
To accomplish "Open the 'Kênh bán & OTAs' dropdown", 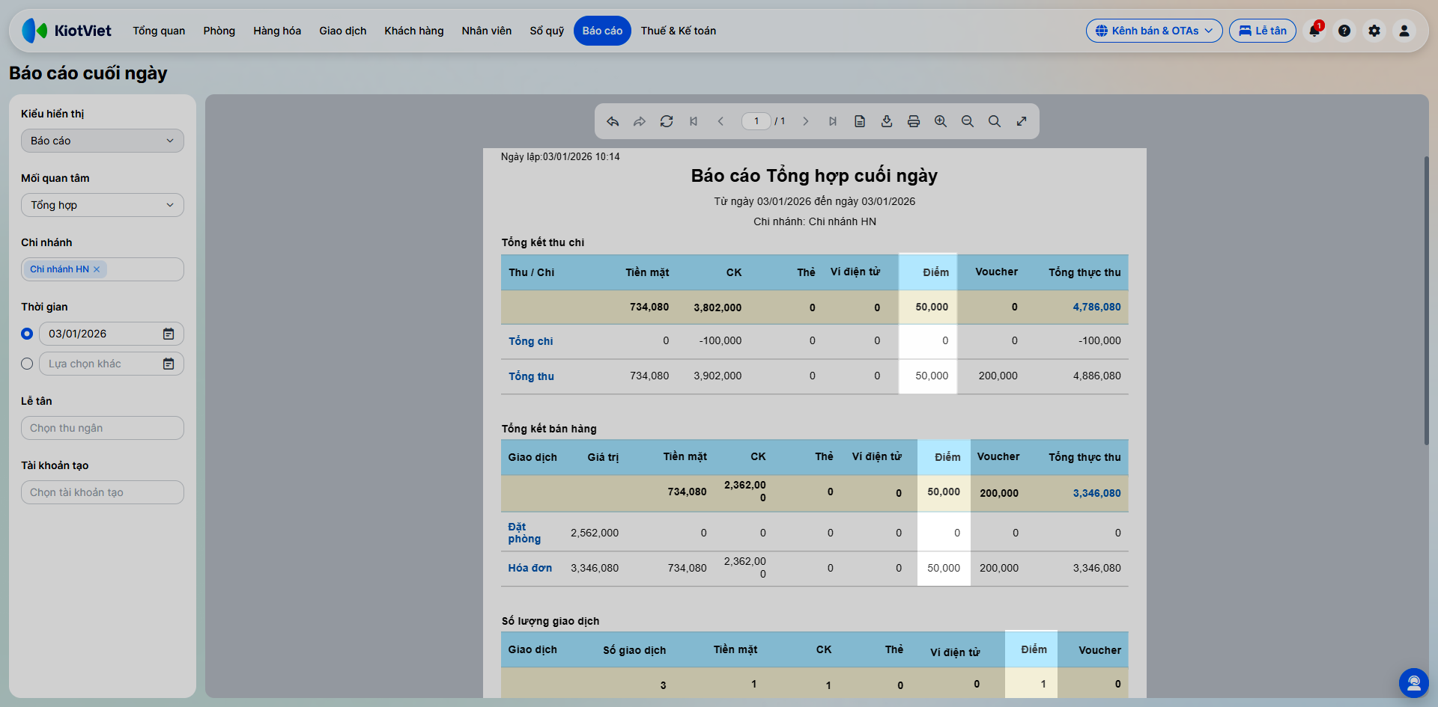I will [x=1154, y=31].
